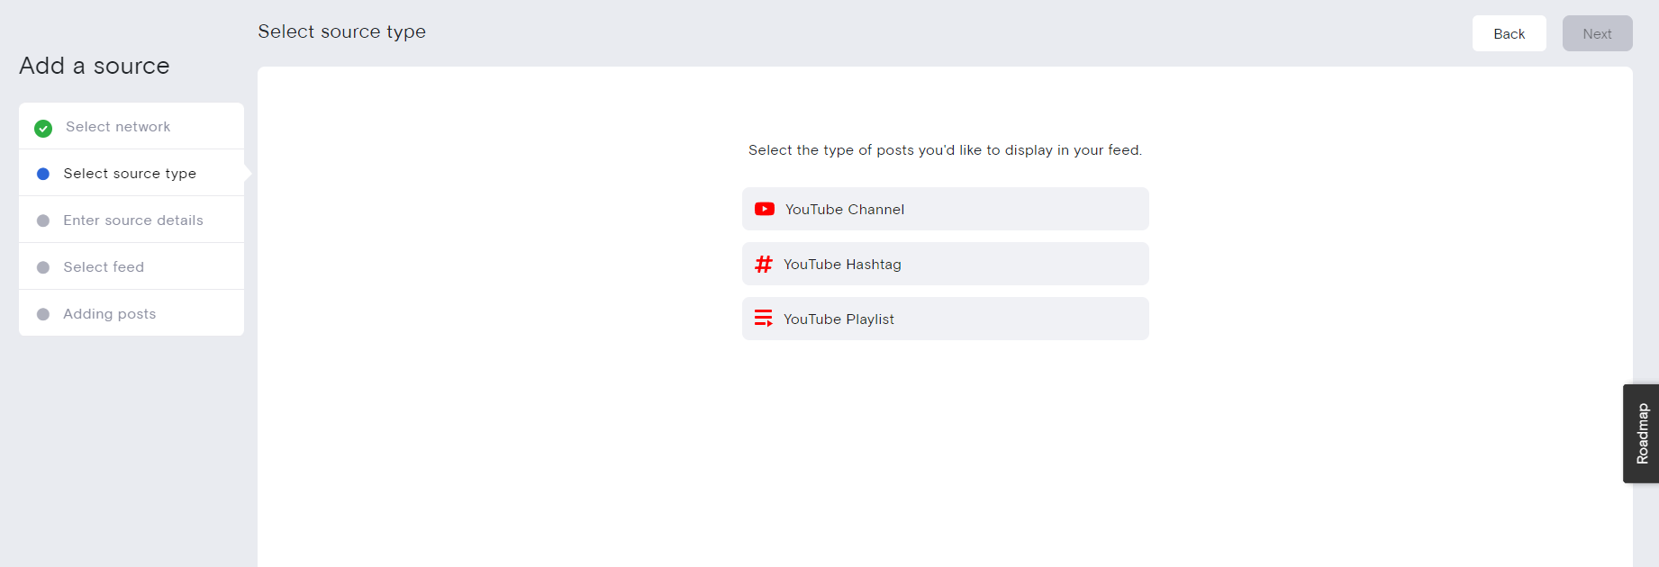
Task: Click the gray dot beside Select feed
Action: pos(43,267)
